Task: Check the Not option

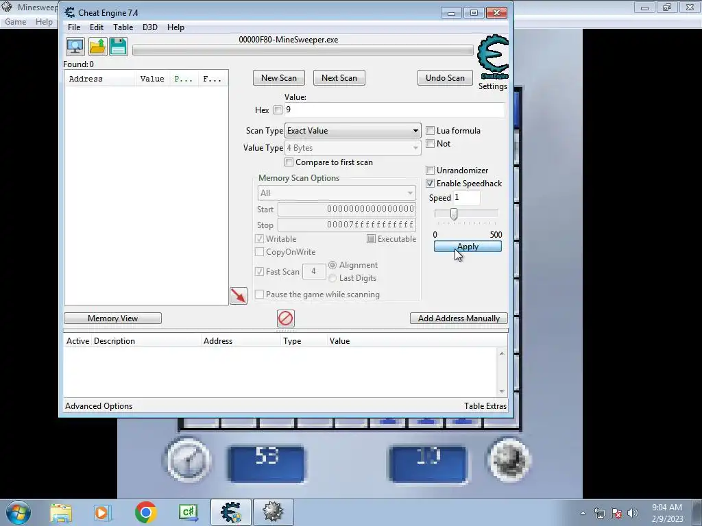Action: (x=431, y=144)
